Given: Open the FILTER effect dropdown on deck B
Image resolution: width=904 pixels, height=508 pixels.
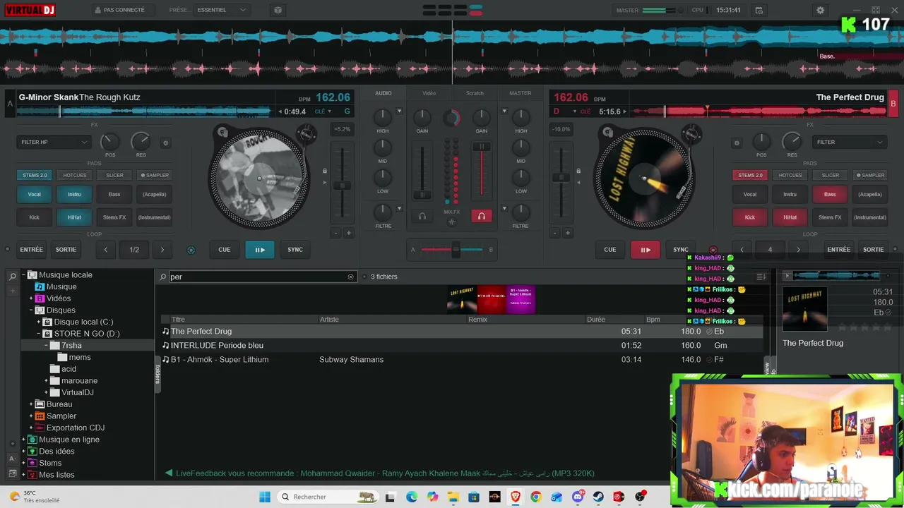Looking at the screenshot, I should (x=850, y=143).
